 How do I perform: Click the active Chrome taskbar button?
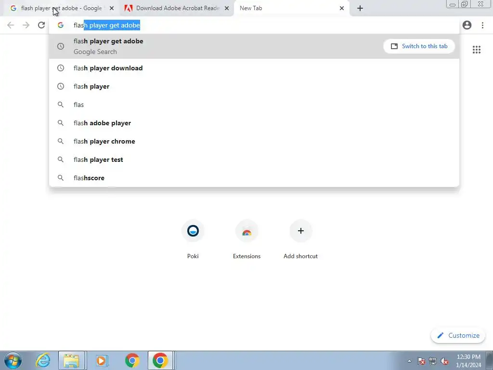click(160, 360)
